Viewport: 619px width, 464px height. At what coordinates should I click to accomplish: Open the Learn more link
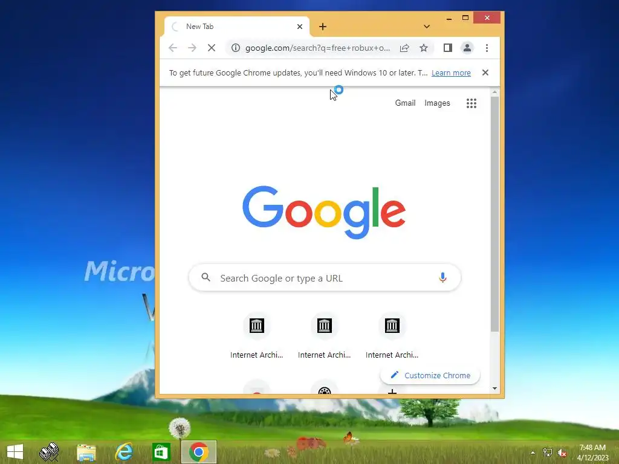pyautogui.click(x=451, y=73)
